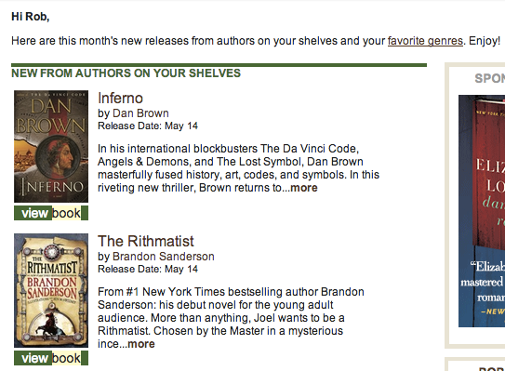Click the Hi Rob greeting text
This screenshot has width=505, height=371.
pos(31,17)
